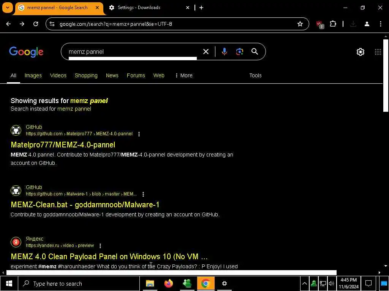Open Matelpro777/MEMZ-4.0-pannel result

point(63,145)
